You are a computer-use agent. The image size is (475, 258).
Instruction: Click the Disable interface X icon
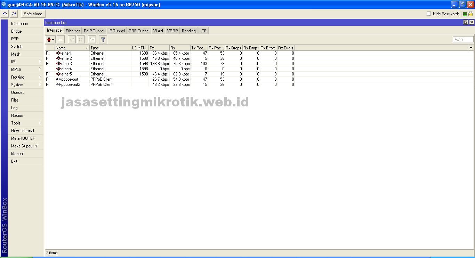tap(81, 39)
